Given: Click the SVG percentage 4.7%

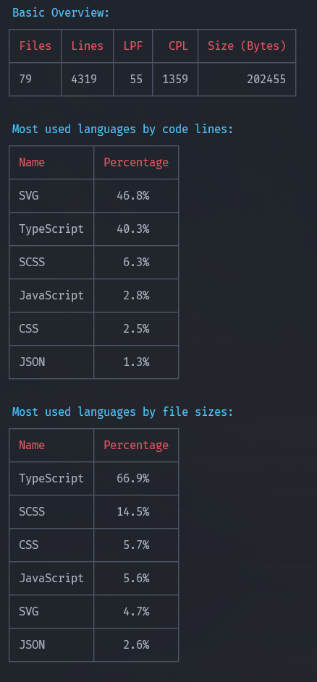Looking at the screenshot, I should tap(136, 611).
